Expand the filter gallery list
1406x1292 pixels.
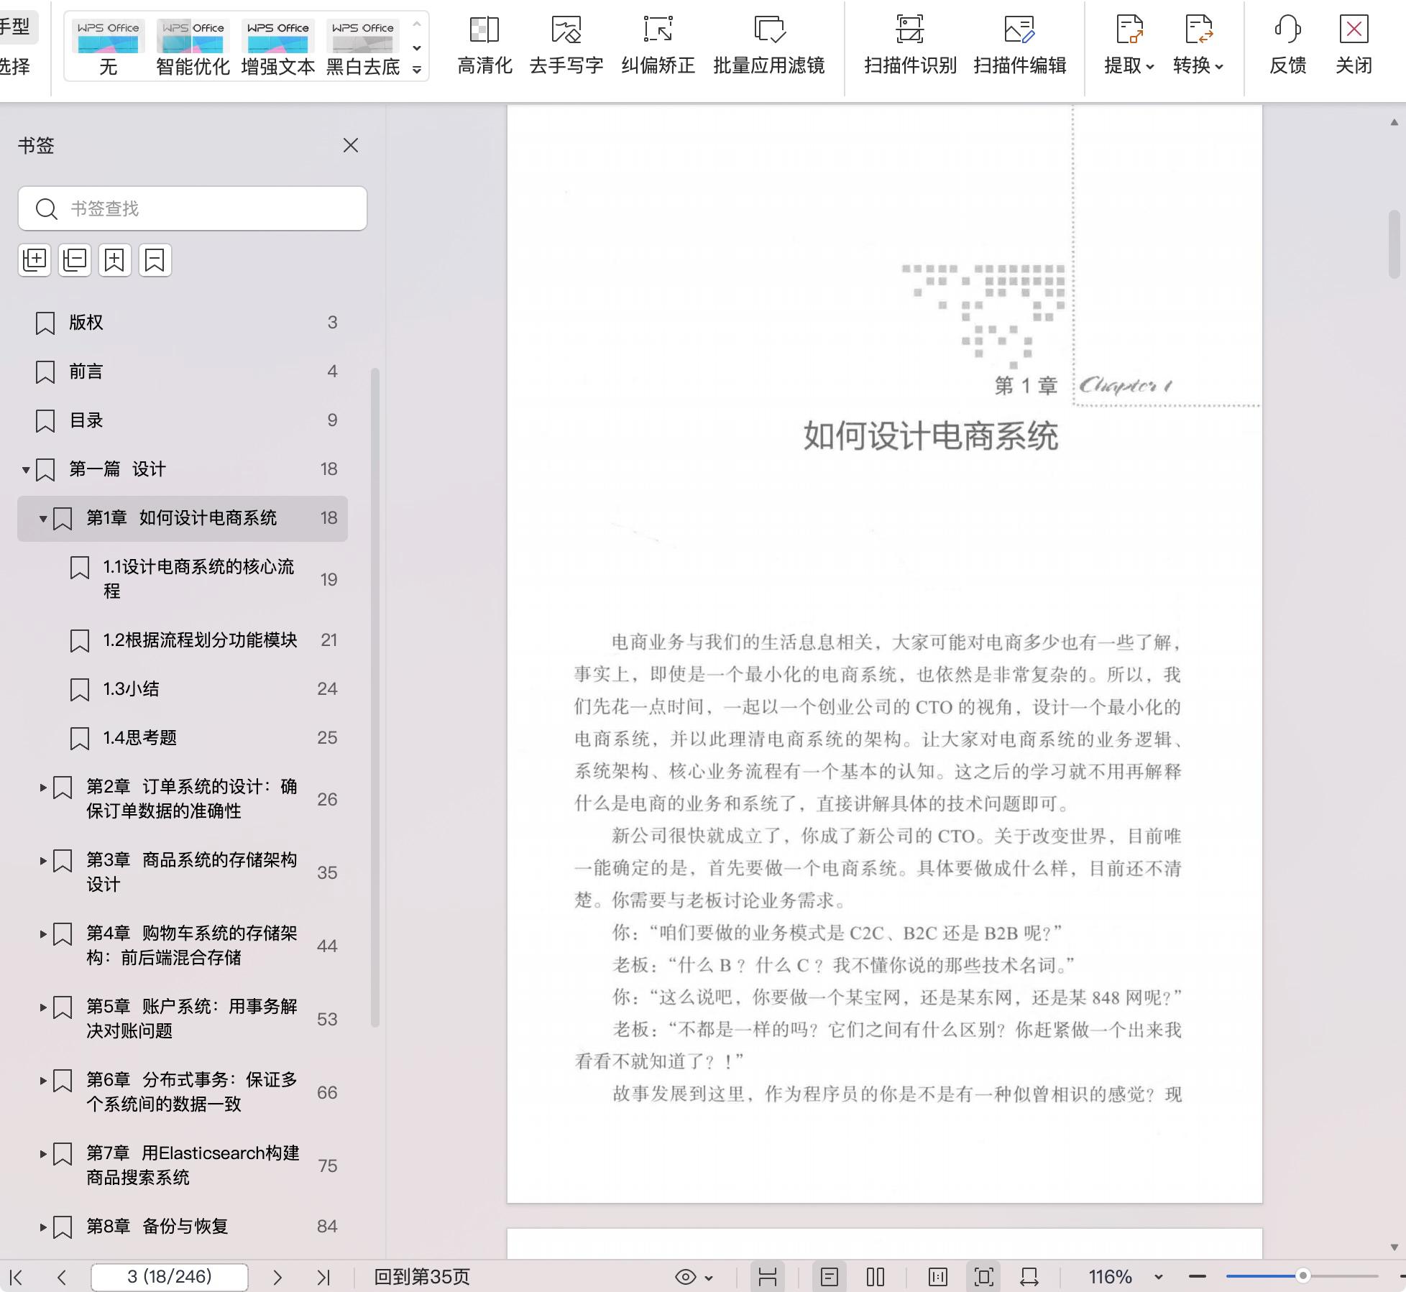417,70
